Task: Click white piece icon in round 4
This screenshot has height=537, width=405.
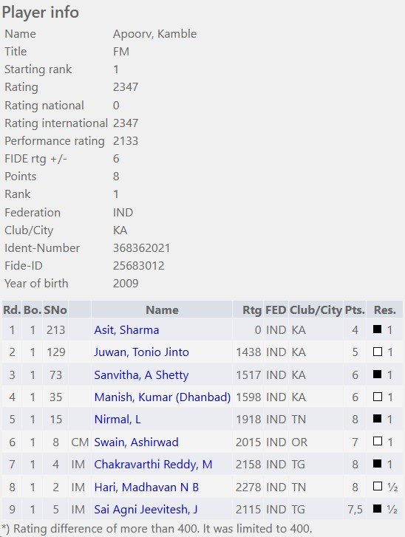Action: (x=377, y=396)
